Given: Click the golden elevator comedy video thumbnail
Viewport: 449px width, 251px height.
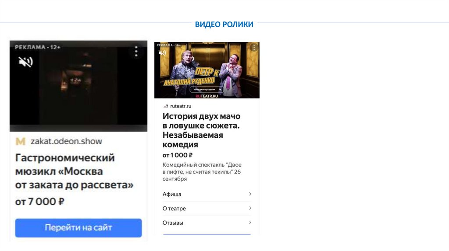Looking at the screenshot, I should 207,70.
